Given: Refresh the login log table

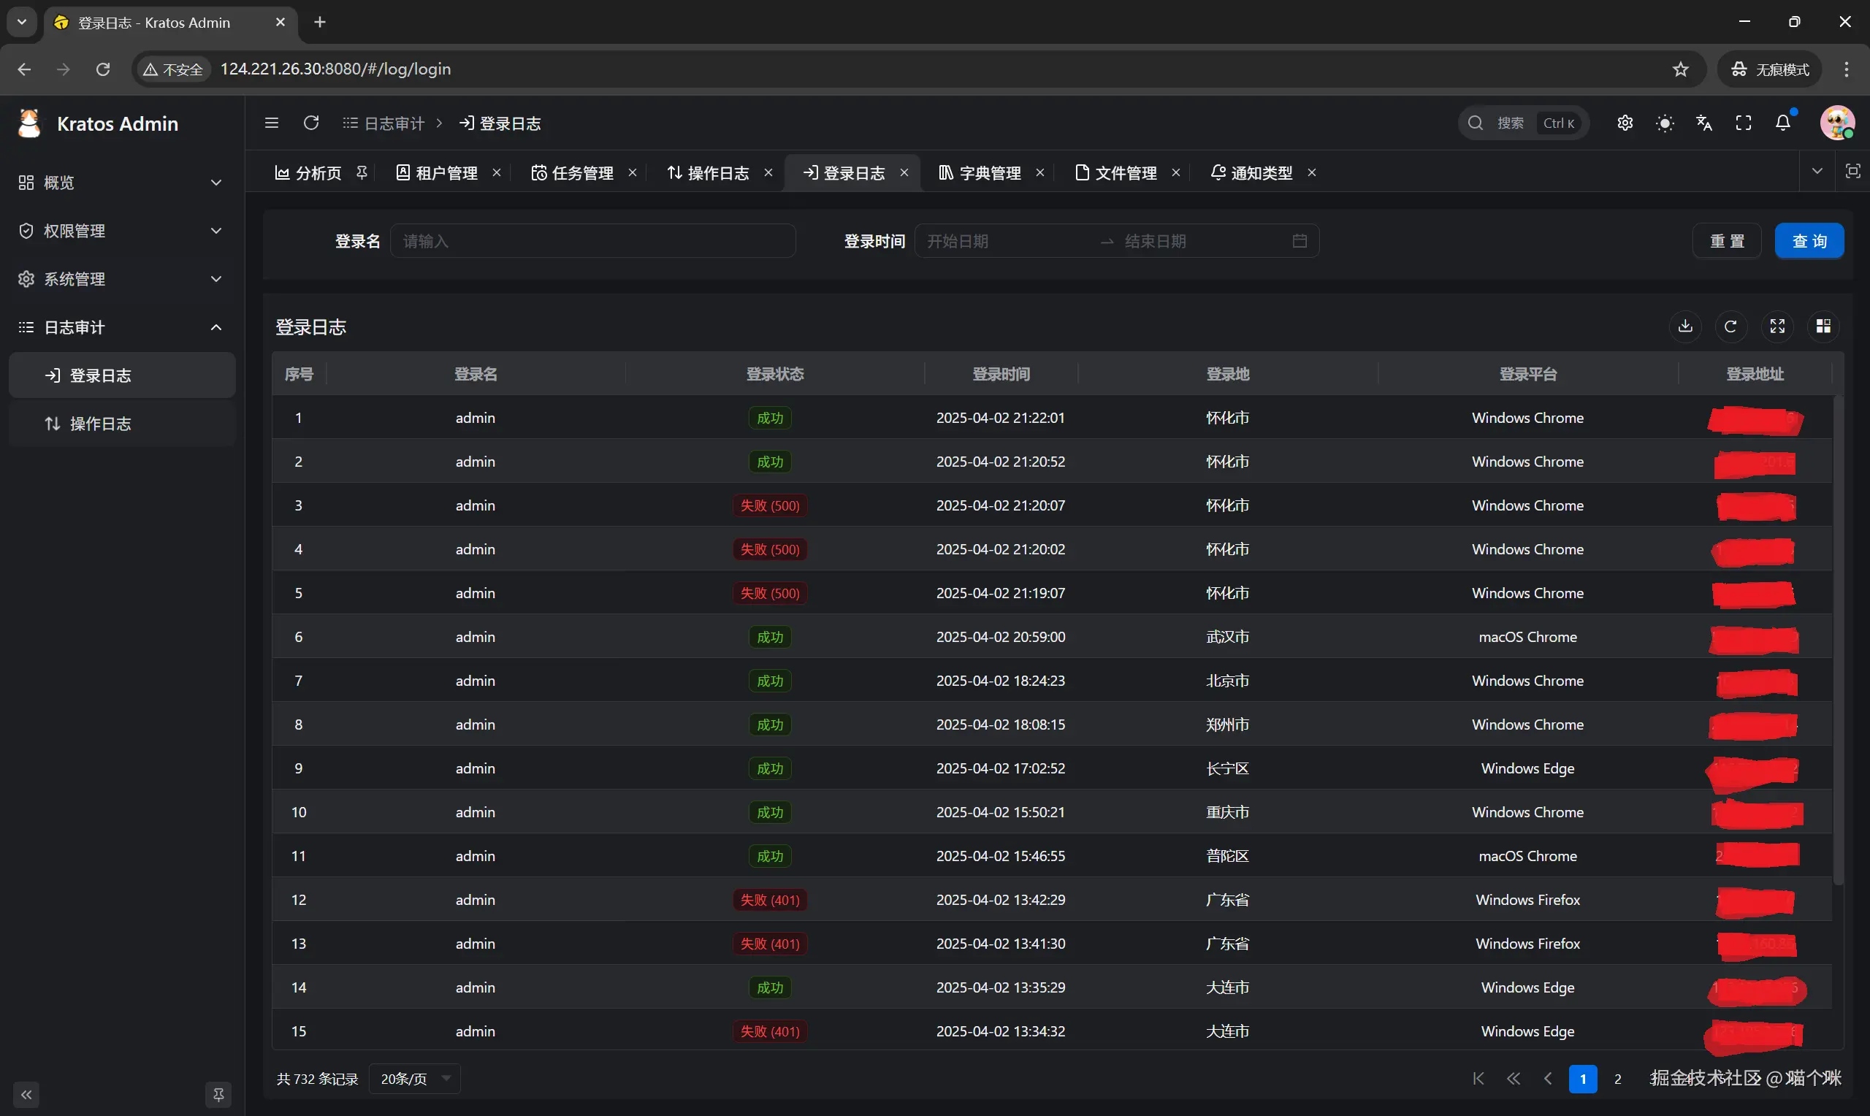Looking at the screenshot, I should point(1731,326).
